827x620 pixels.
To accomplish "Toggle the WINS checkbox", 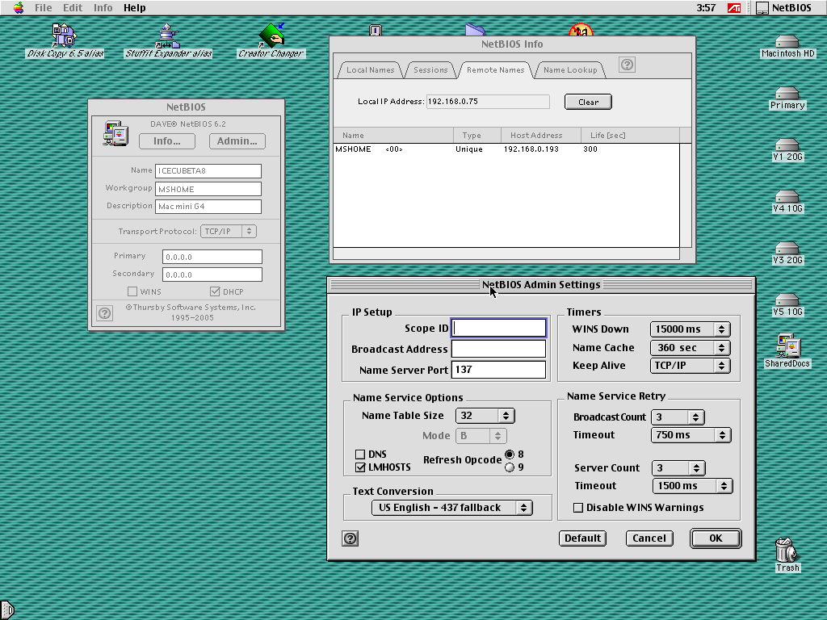I will pyautogui.click(x=132, y=291).
